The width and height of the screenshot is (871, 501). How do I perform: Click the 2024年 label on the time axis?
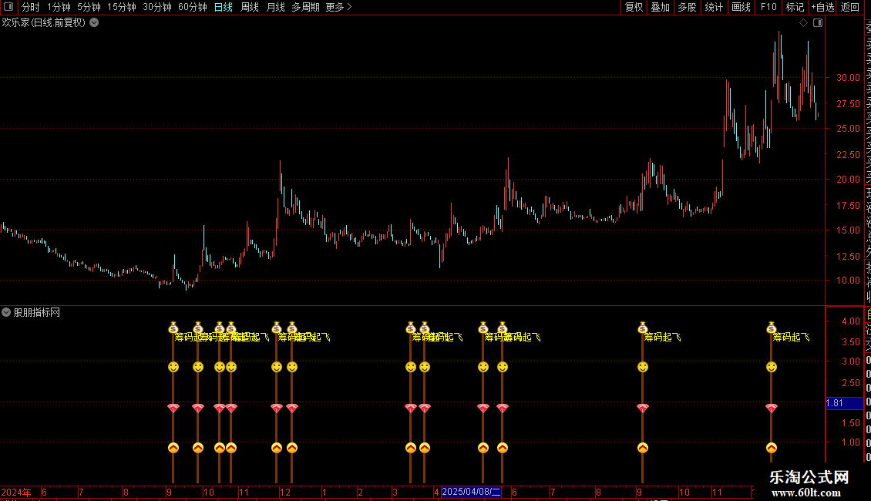(x=16, y=492)
